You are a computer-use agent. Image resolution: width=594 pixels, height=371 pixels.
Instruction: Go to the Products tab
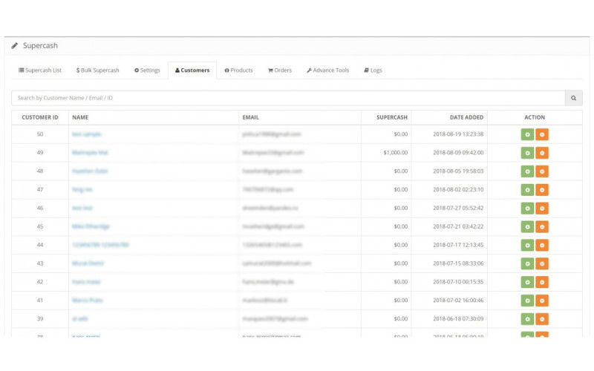[238, 70]
